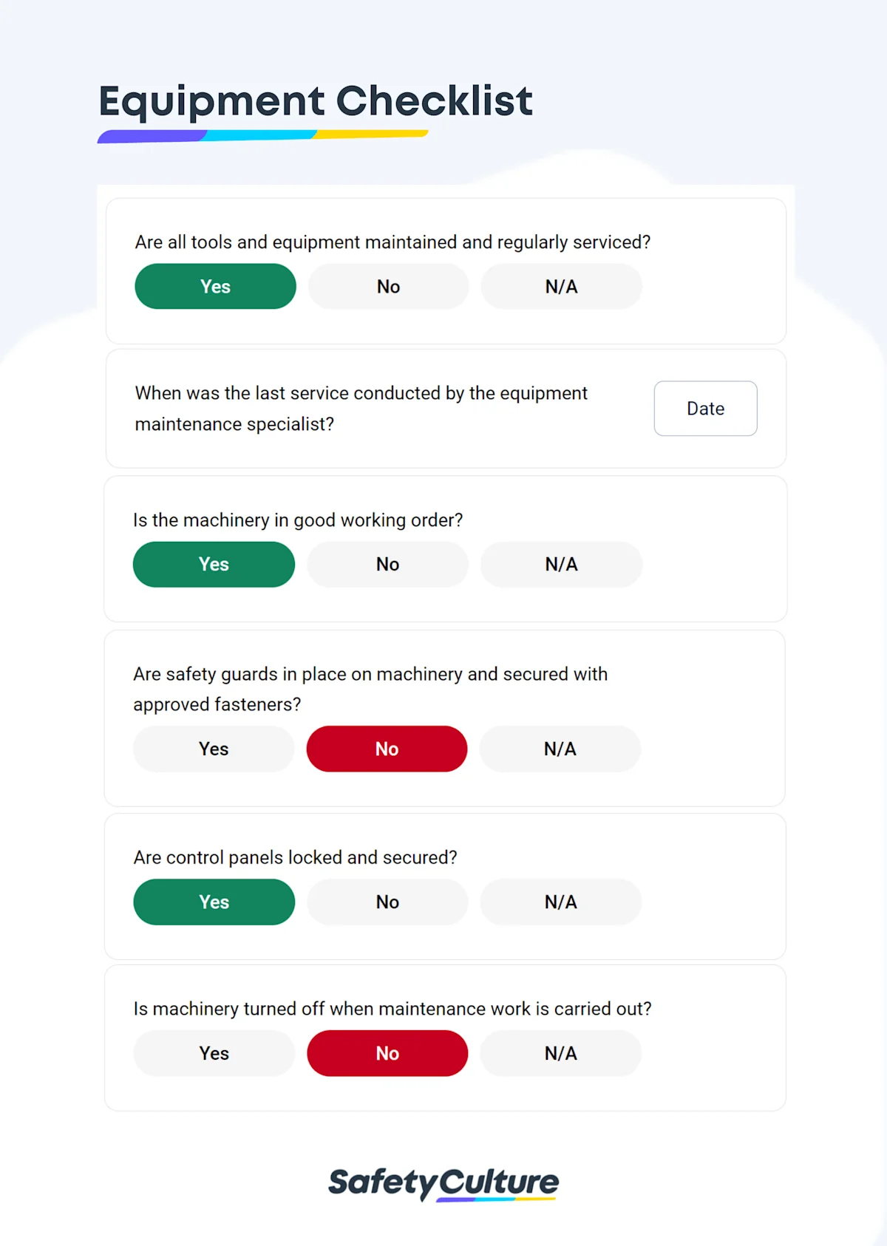Click the control panels locked question text

(x=295, y=857)
